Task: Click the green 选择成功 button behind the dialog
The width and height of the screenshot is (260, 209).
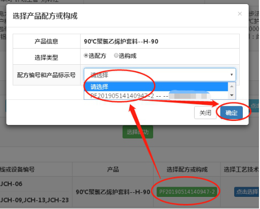Action: pyautogui.click(x=138, y=132)
